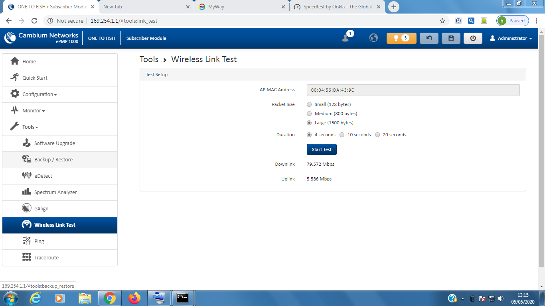Open the eDetect tool in sidebar

43,176
